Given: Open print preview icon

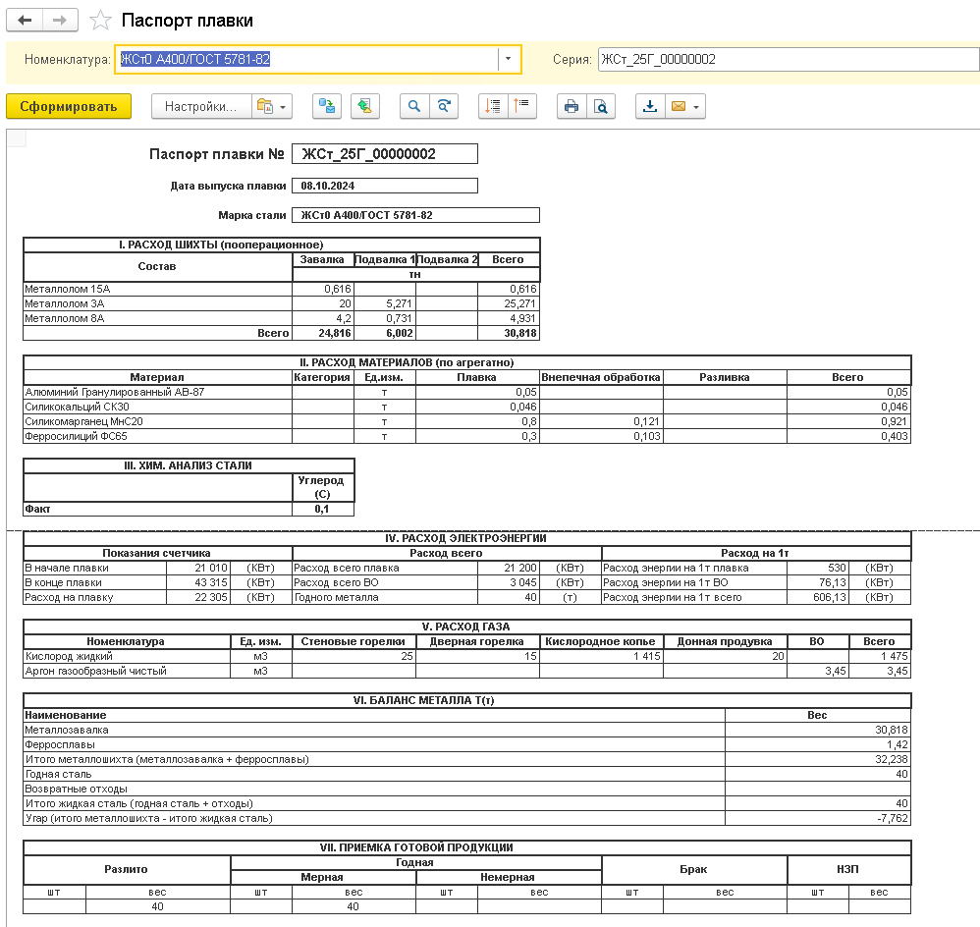Looking at the screenshot, I should point(601,107).
